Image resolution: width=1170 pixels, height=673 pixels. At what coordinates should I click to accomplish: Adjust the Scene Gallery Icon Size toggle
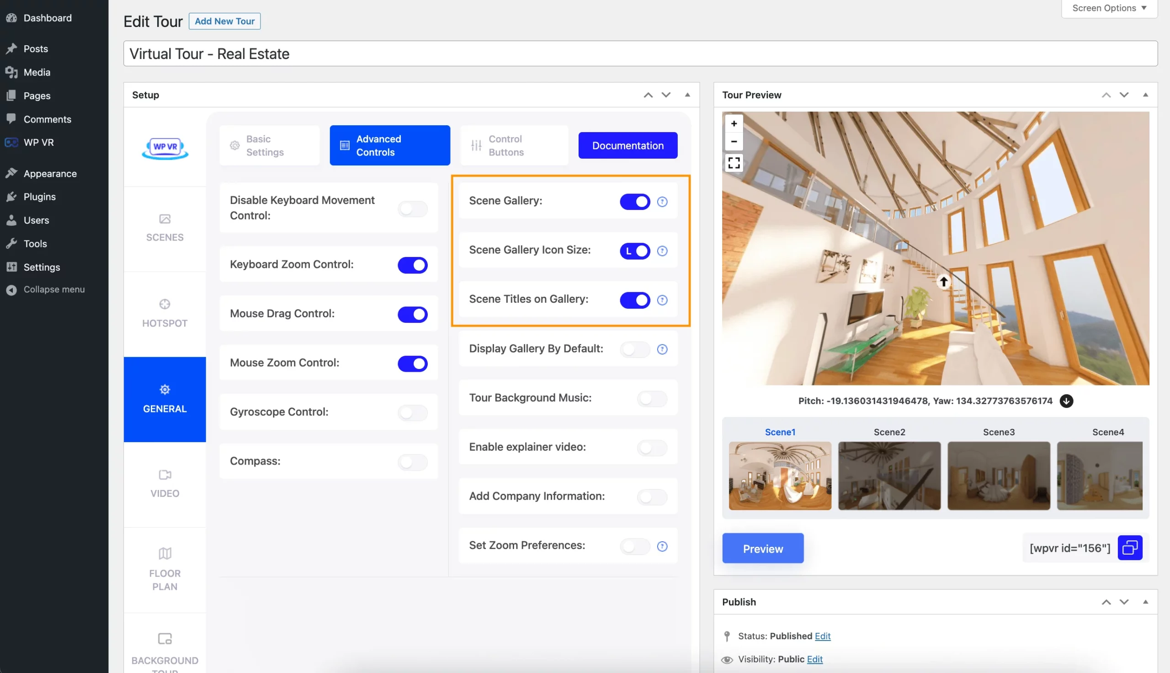635,250
